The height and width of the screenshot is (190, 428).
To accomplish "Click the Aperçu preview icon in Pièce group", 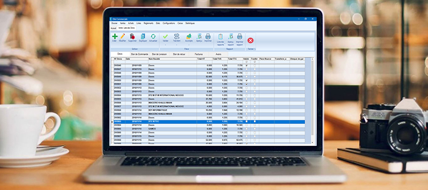I will pyautogui.click(x=199, y=36).
